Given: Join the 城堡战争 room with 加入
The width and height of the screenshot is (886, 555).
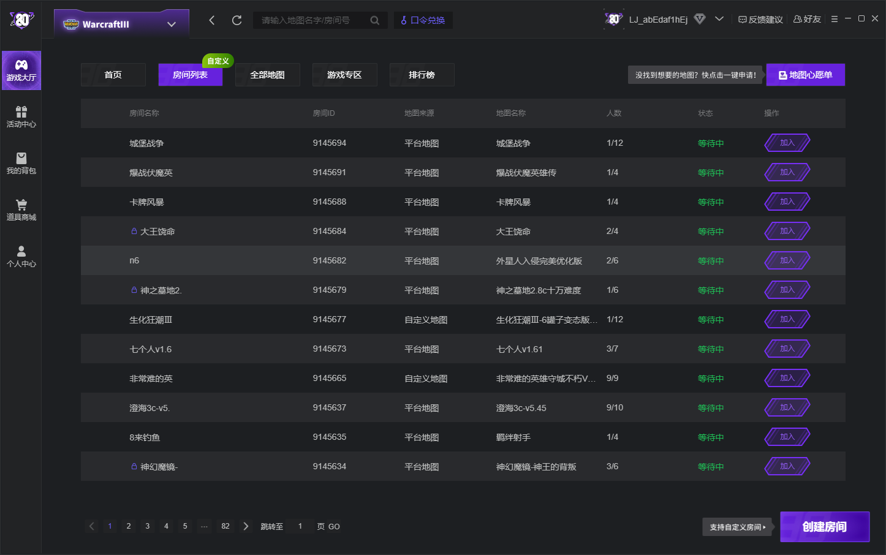Looking at the screenshot, I should tap(787, 143).
